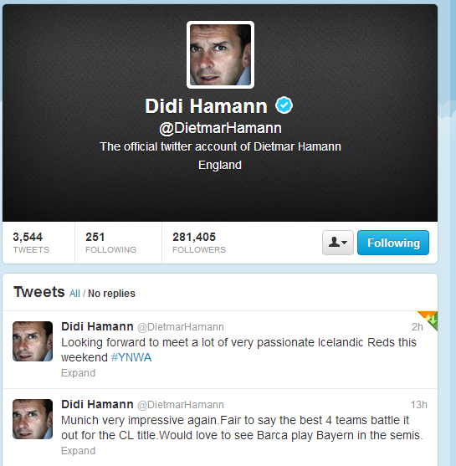
Task: Click the orange-green corner flag on first tweet
Action: coord(430,319)
